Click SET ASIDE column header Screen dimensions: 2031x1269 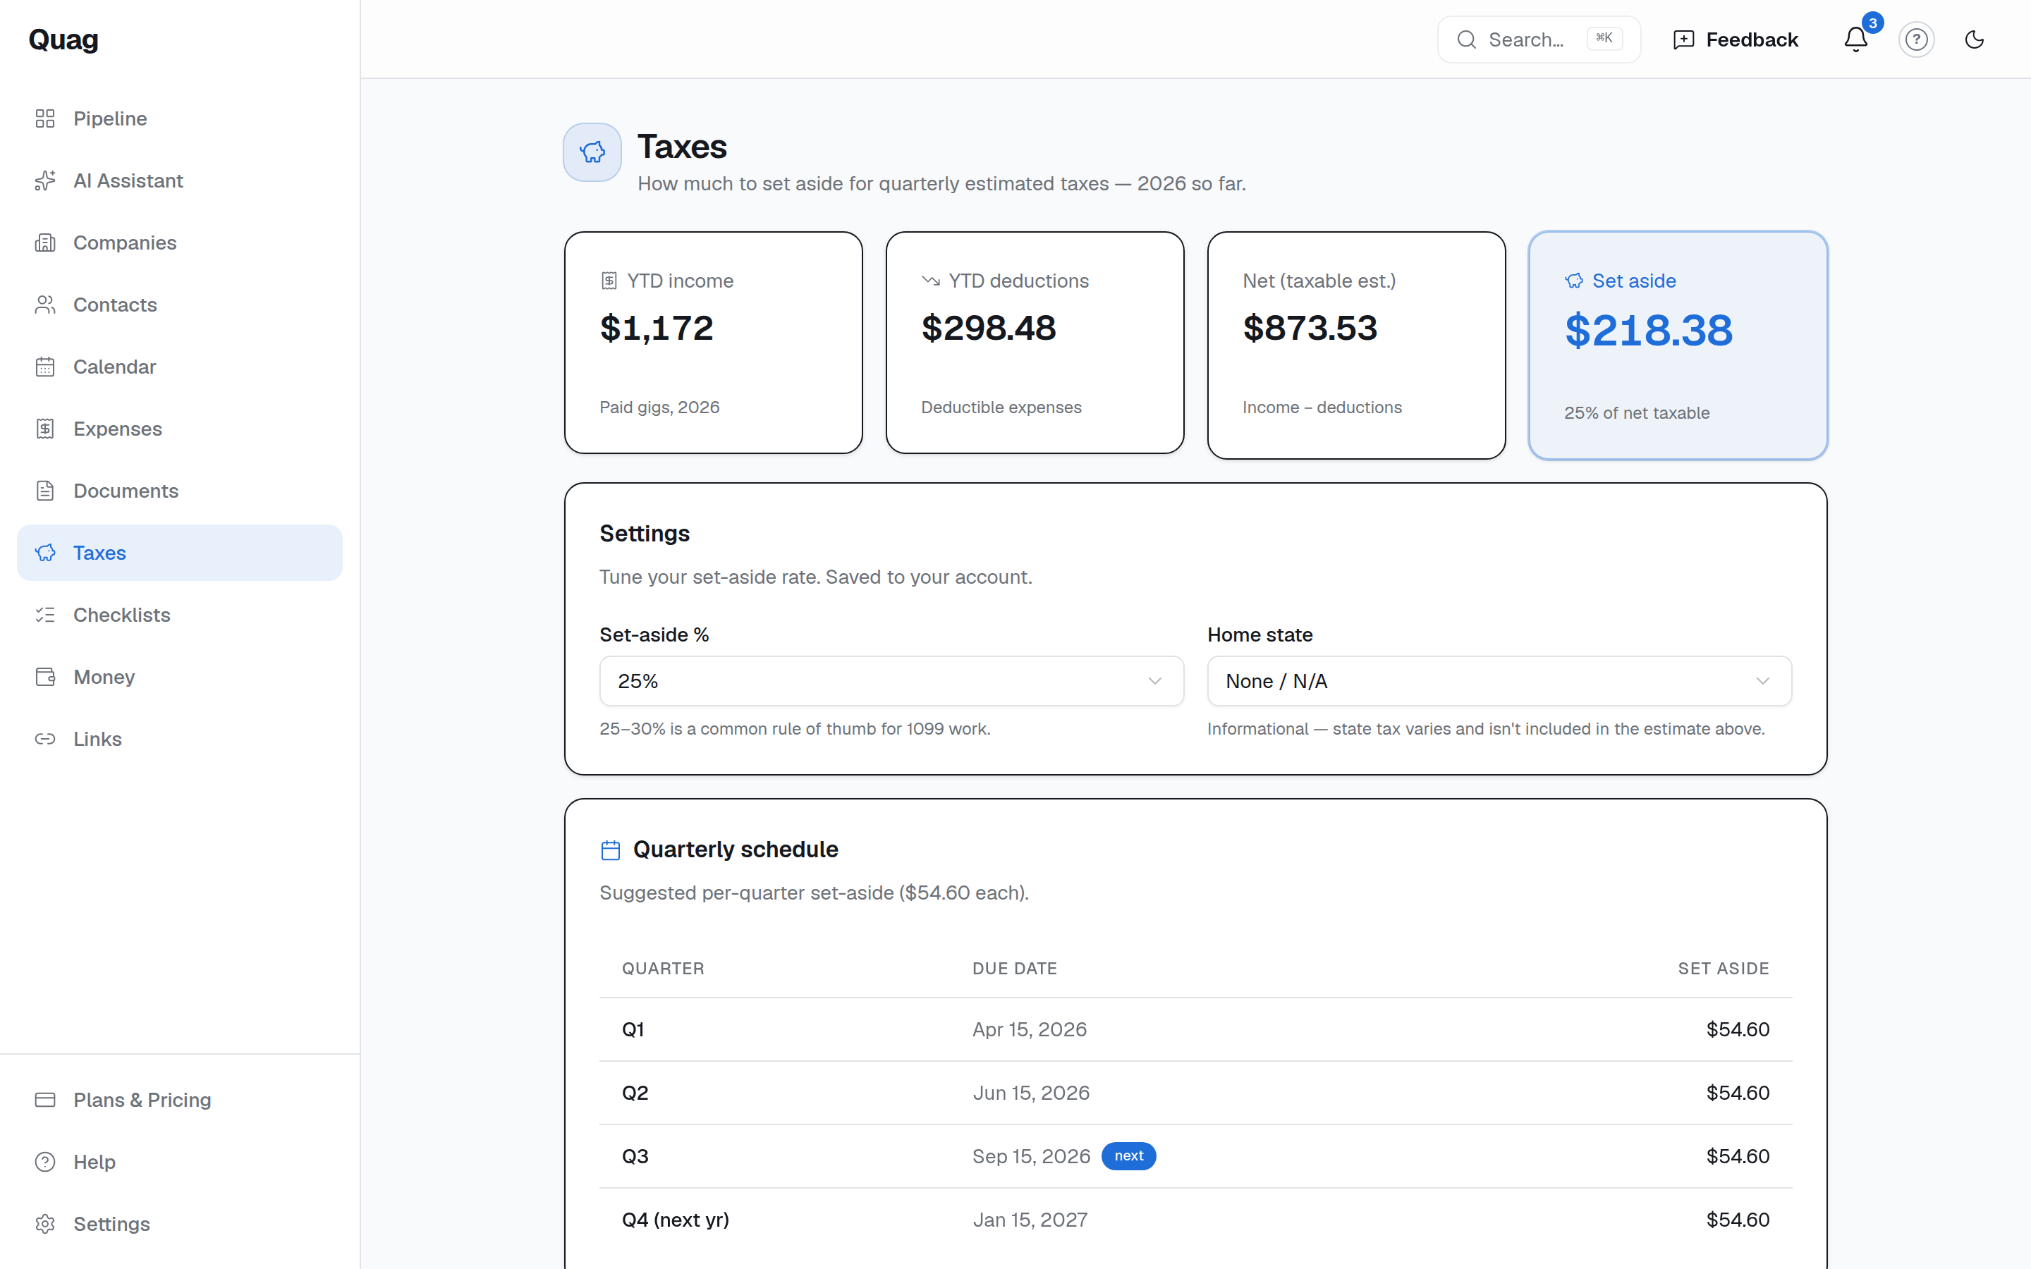pos(1723,969)
